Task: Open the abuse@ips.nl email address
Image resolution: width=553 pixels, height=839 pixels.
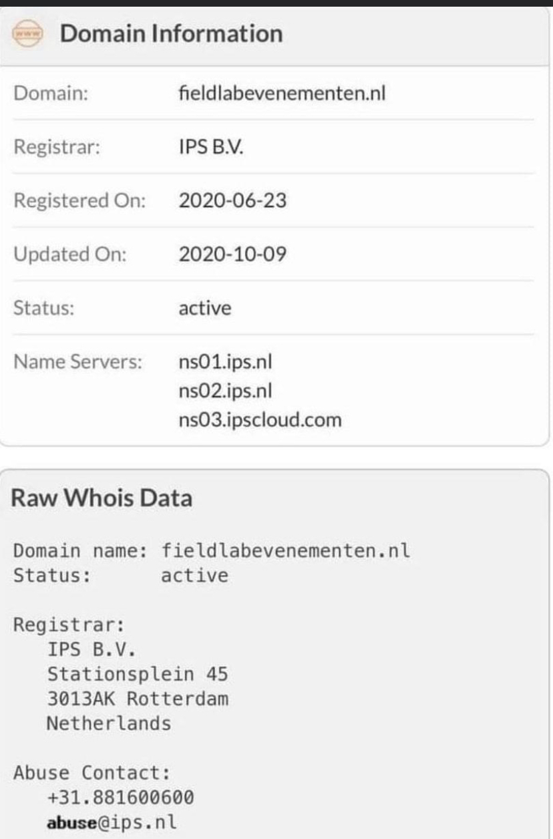Action: tap(112, 822)
